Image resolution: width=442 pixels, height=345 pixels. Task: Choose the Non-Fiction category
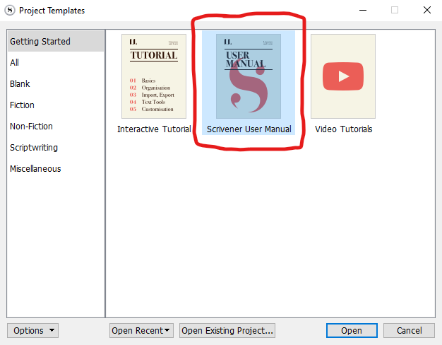coord(56,127)
